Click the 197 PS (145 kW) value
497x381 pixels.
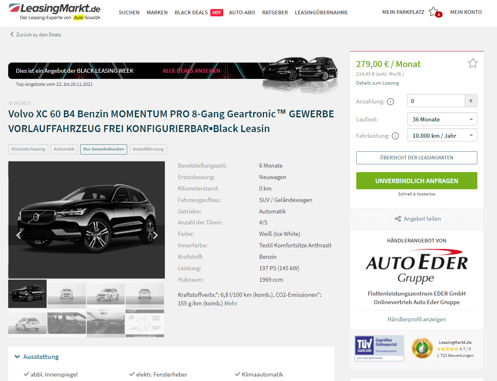click(279, 269)
